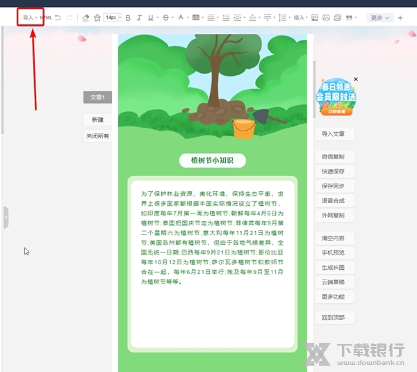Expand the spacing after options arrow
The width and height of the screenshot is (417, 372).
click(275, 17)
